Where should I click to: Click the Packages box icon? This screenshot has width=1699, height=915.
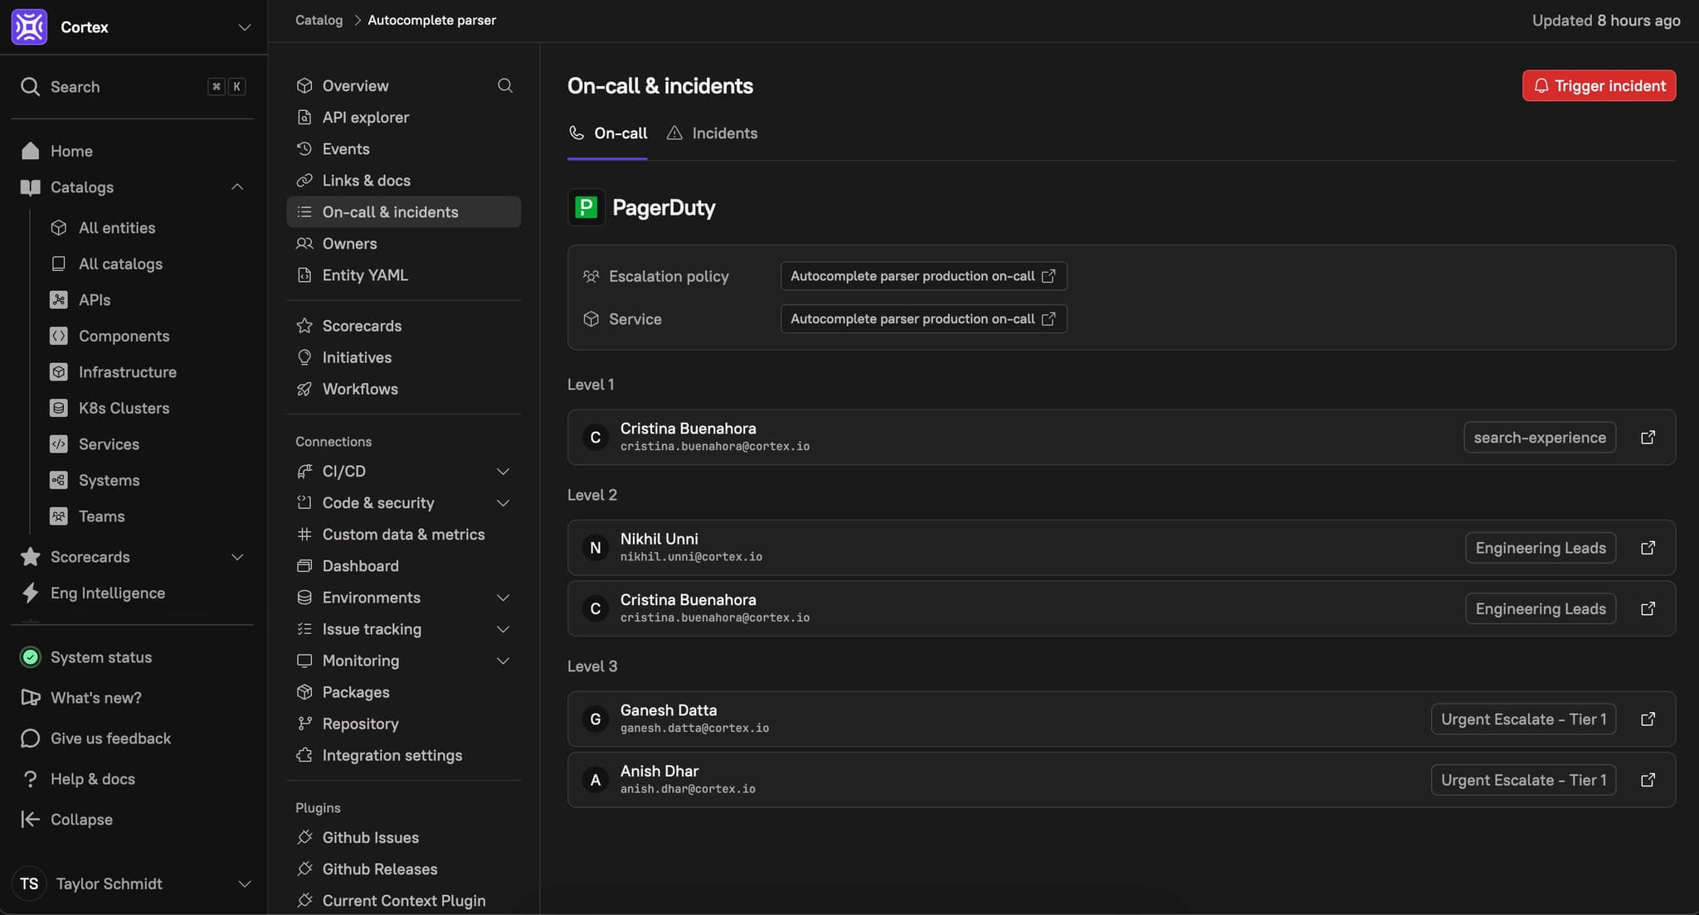(304, 692)
